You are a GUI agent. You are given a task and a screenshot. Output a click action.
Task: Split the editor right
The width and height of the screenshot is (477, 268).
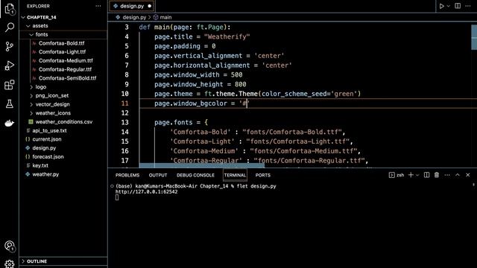458,6
